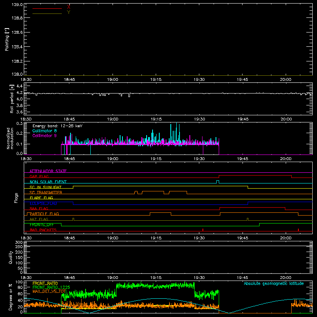The height and width of the screenshot is (317, 317).
Task: Click the 100 tick on Degrees axis
Action: click(x=19, y=282)
